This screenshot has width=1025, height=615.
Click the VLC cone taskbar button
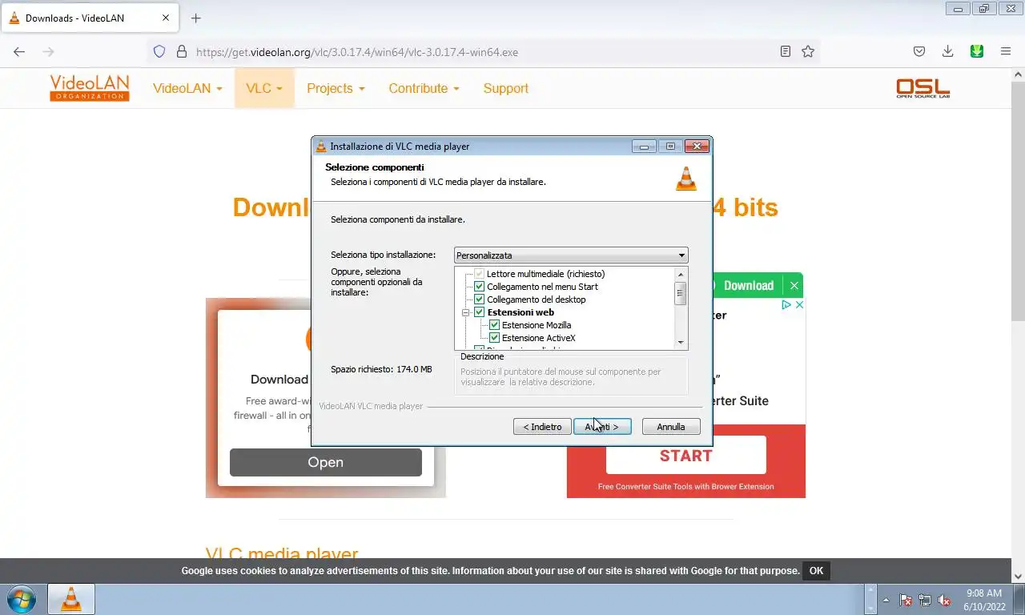coord(71,599)
